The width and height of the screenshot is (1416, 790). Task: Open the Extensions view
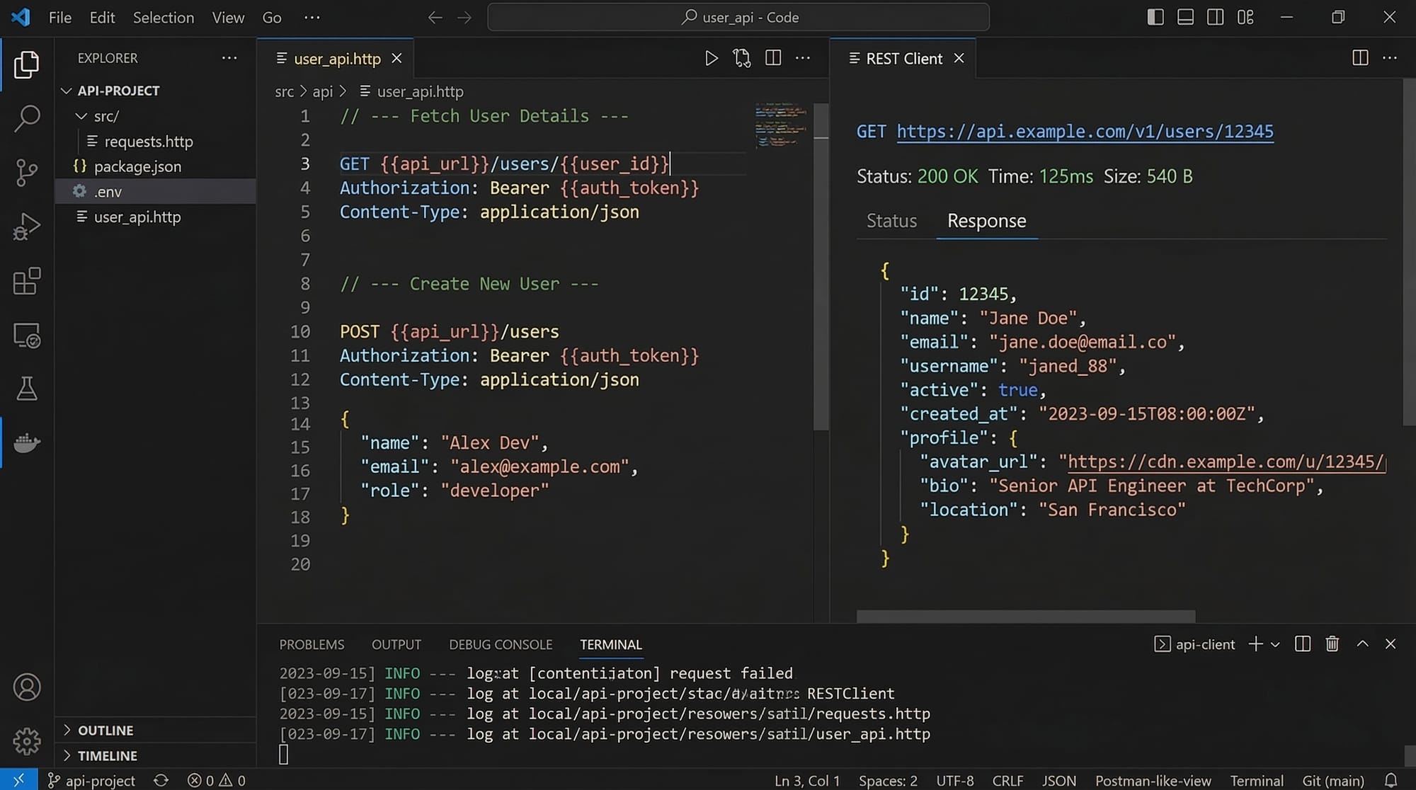click(26, 281)
